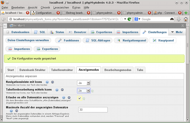Open the Lesezeichen menu
Screen dimensions: 190x123
61,8
